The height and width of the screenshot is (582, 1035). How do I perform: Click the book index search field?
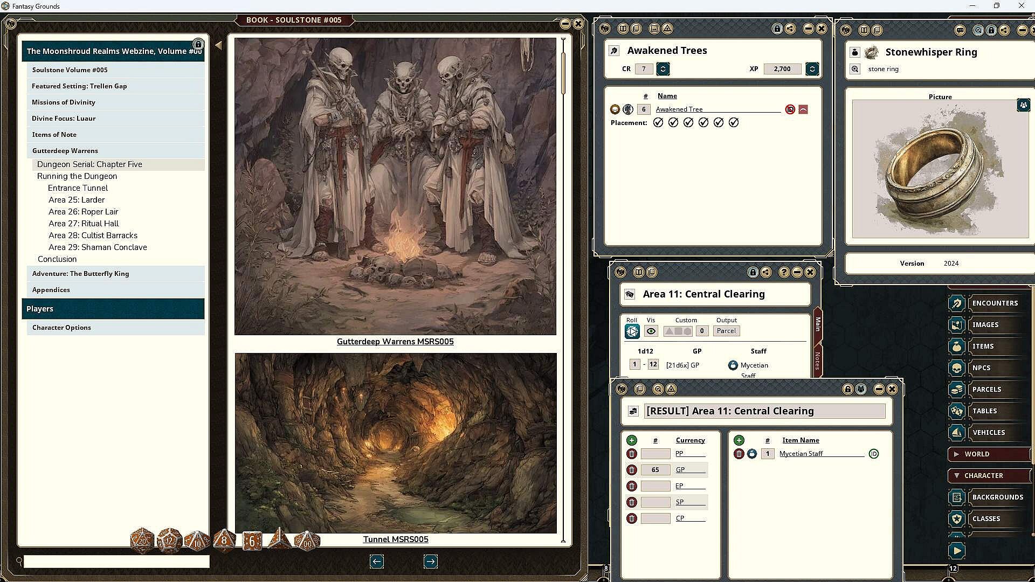pos(116,562)
